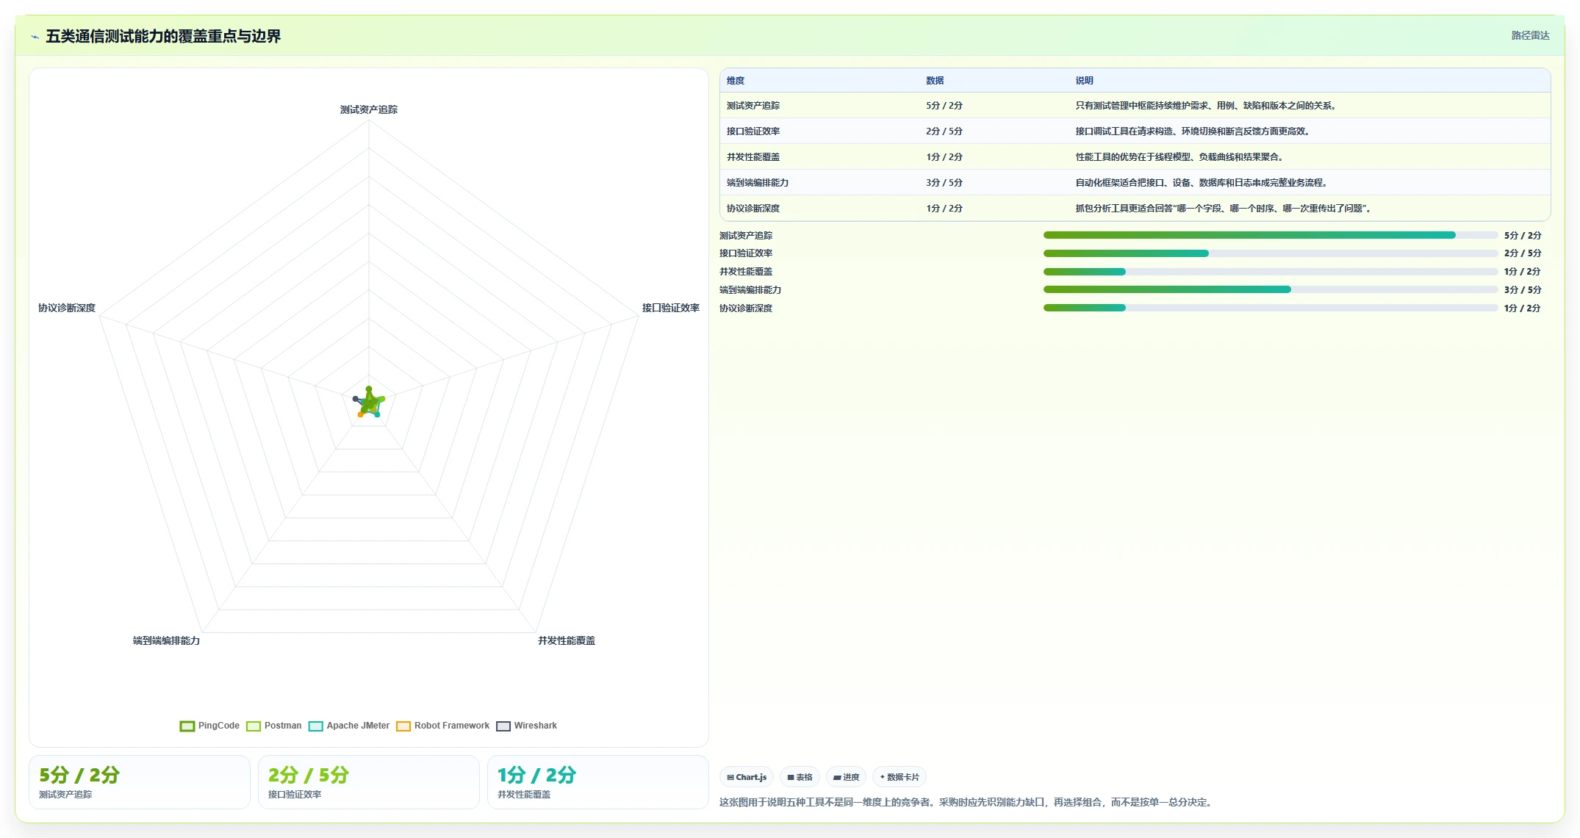The image size is (1580, 838).
Task: Click the 5分 / 2分 测试资产追踪 data card
Action: click(140, 782)
